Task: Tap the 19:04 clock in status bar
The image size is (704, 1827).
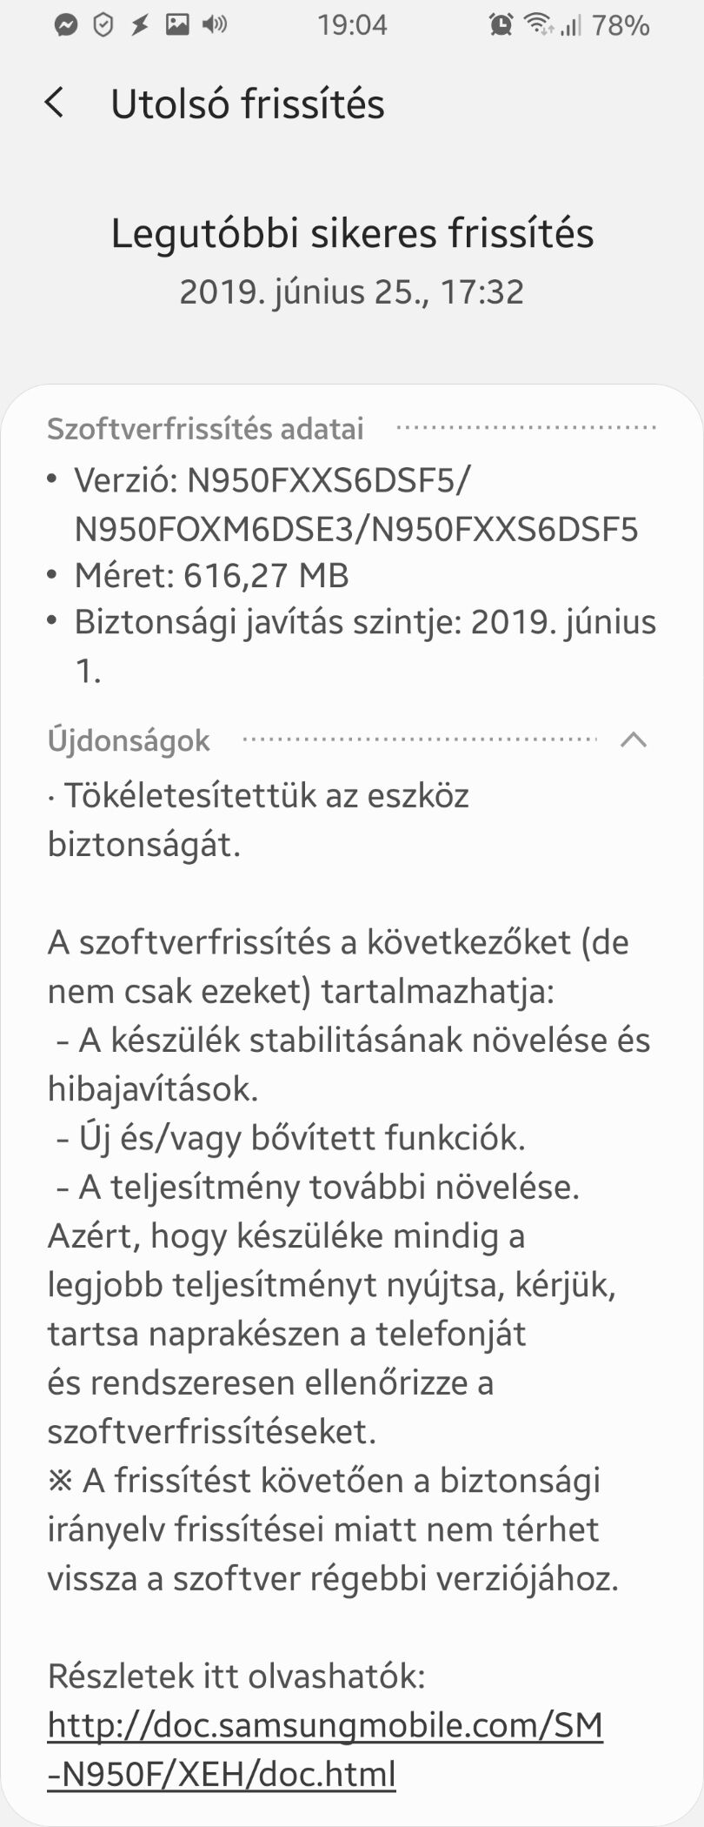Action: pyautogui.click(x=352, y=25)
